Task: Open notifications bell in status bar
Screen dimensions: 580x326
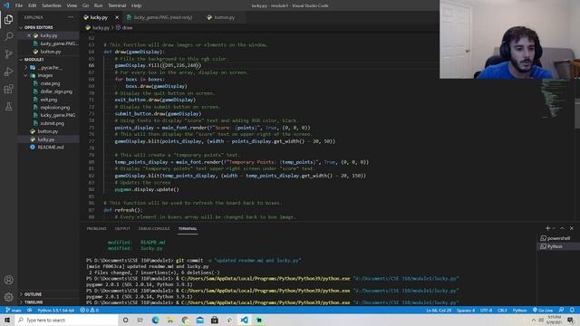Action: coord(572,311)
